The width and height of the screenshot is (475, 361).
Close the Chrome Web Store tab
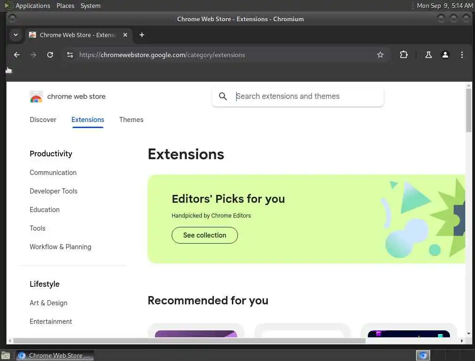click(x=125, y=35)
